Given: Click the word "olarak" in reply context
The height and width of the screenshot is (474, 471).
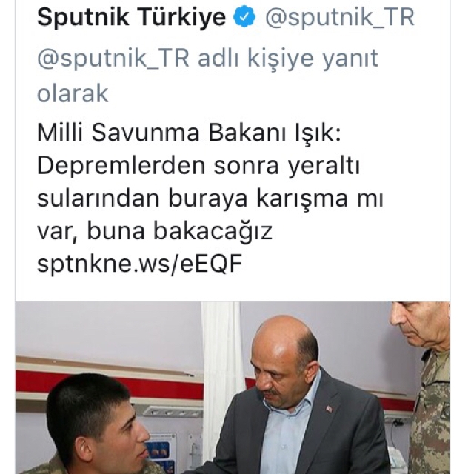Looking at the screenshot, I should tap(73, 93).
